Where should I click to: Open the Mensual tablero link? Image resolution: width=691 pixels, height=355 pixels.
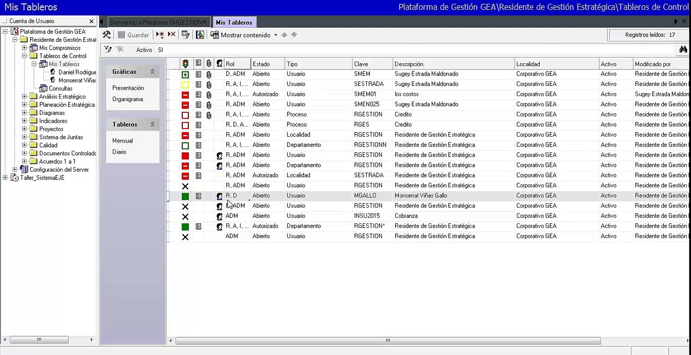coord(122,141)
